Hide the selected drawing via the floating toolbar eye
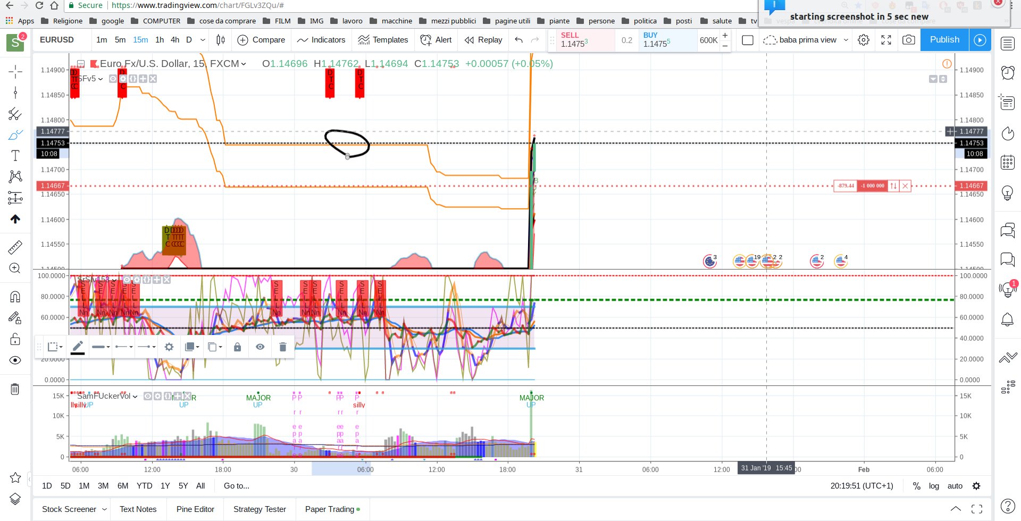This screenshot has height=521, width=1021. click(x=260, y=347)
